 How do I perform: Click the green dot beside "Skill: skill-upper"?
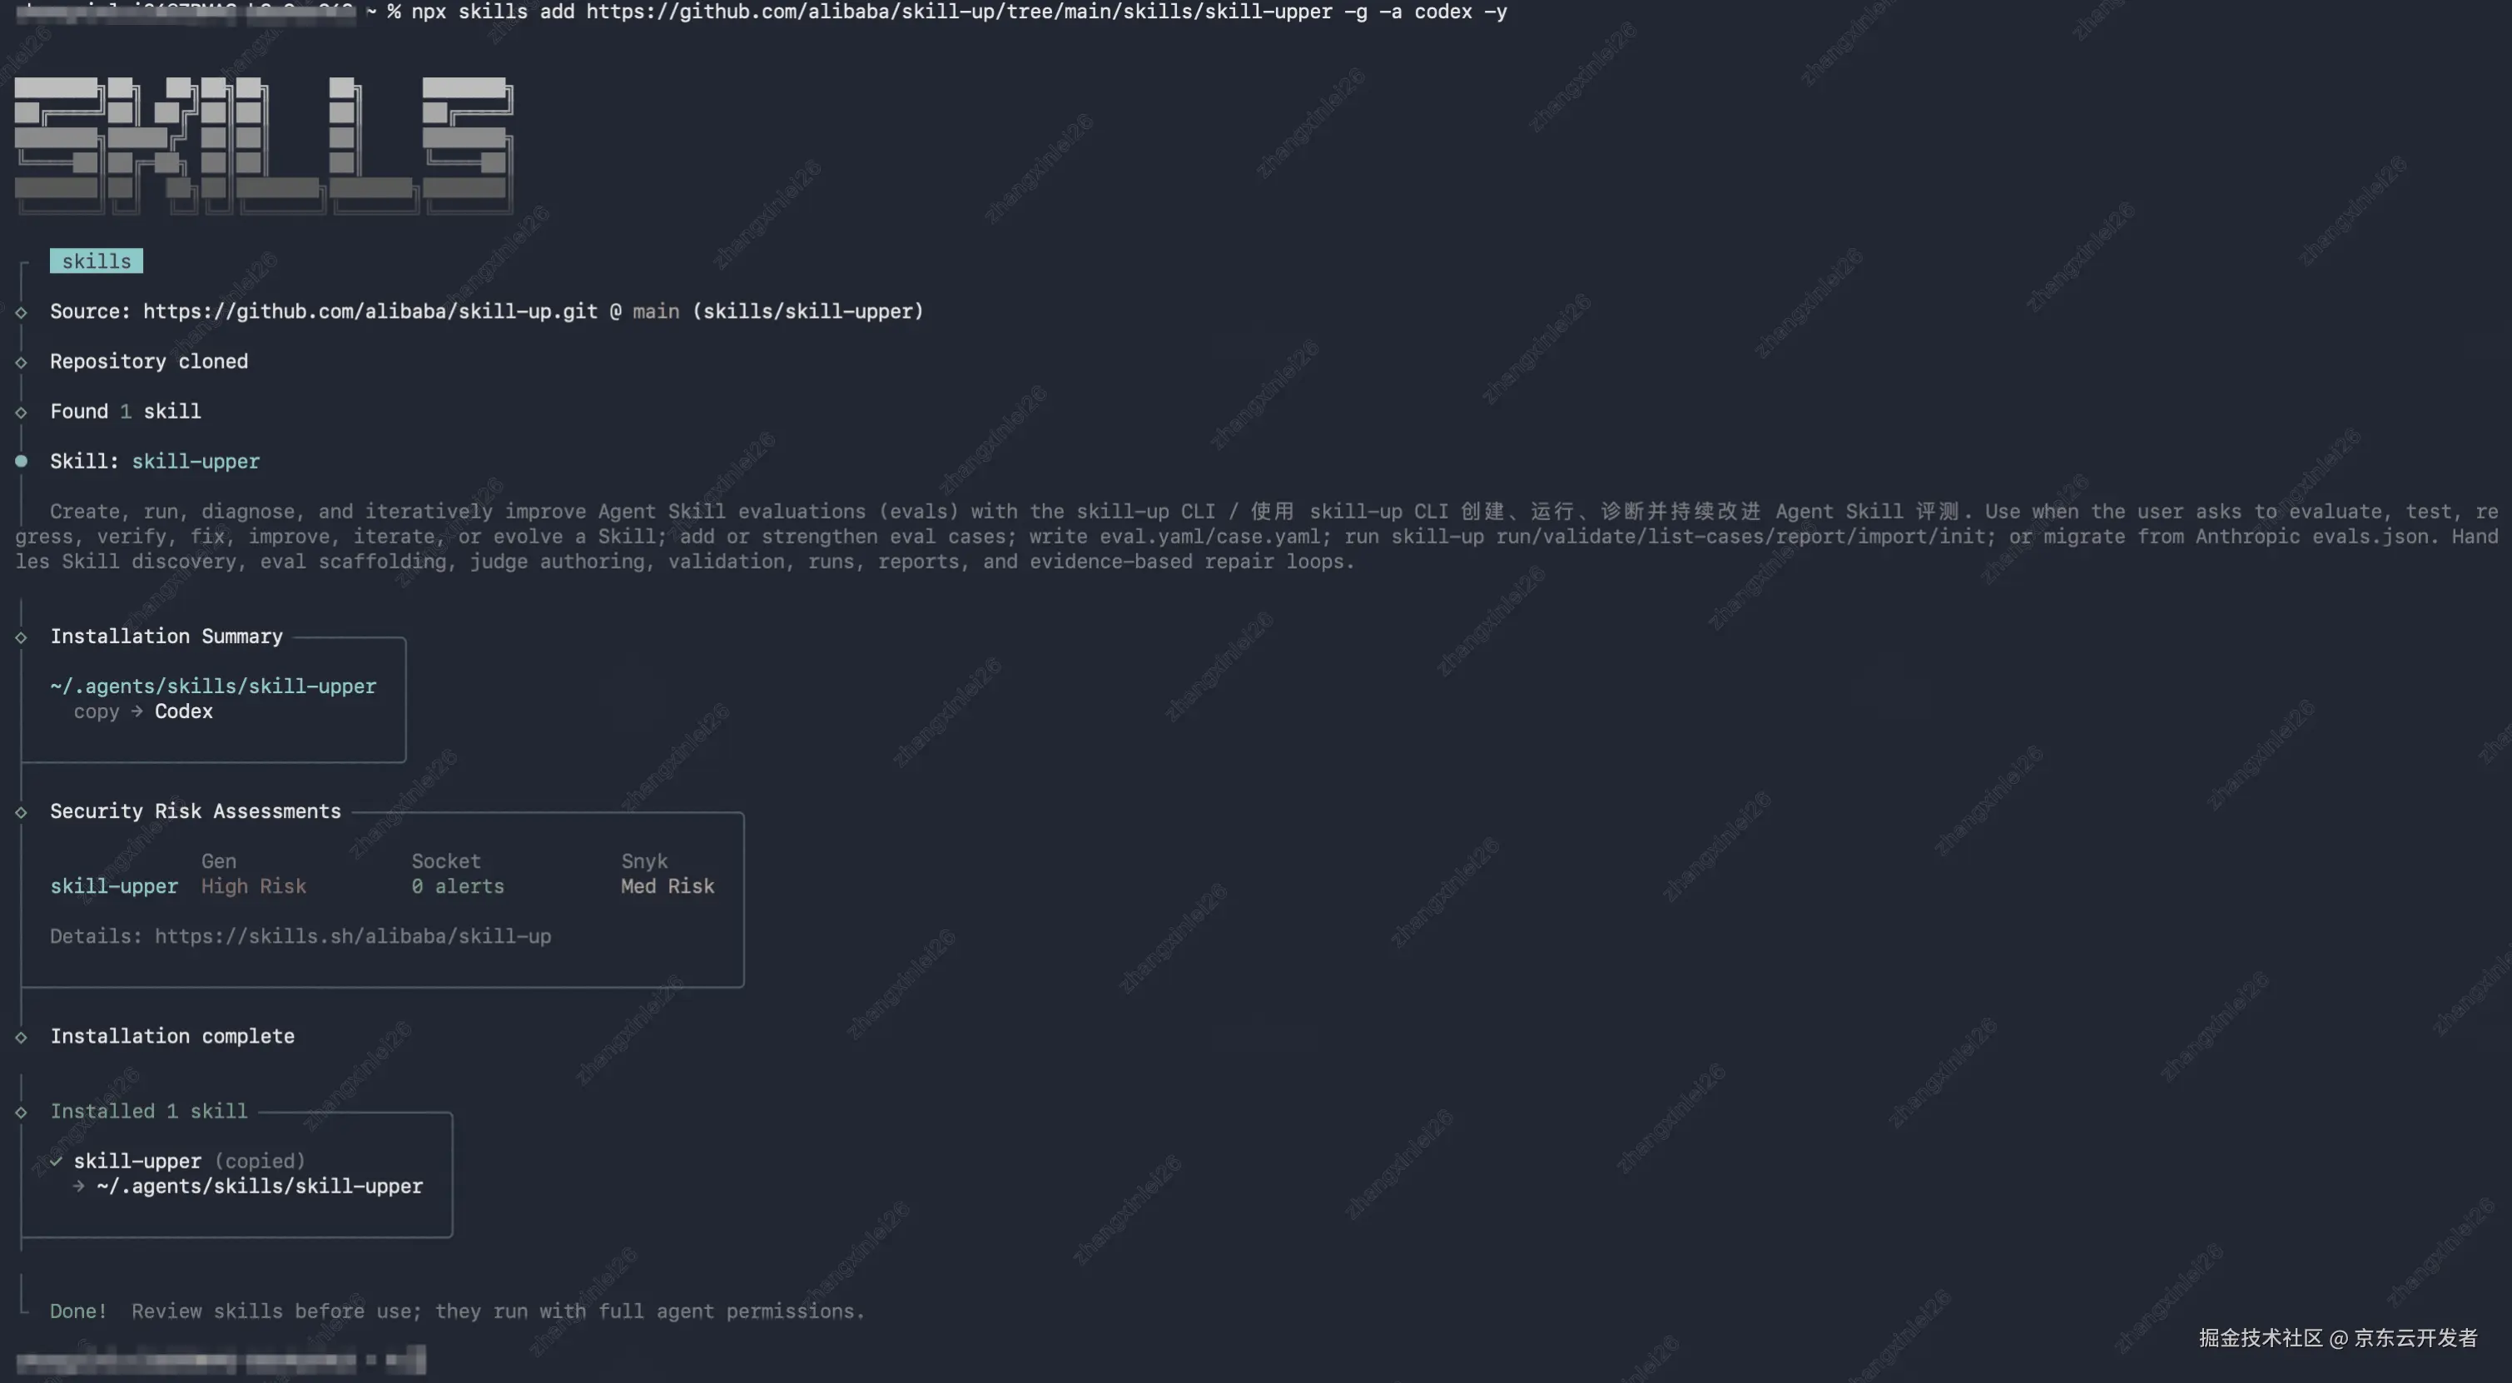pyautogui.click(x=21, y=462)
